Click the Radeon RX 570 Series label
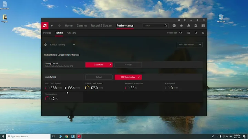This screenshot has height=139, width=248. click(x=62, y=55)
